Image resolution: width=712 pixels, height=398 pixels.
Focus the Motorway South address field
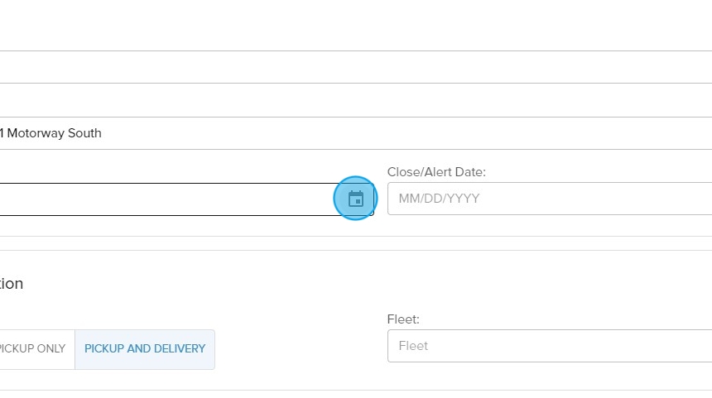166,133
